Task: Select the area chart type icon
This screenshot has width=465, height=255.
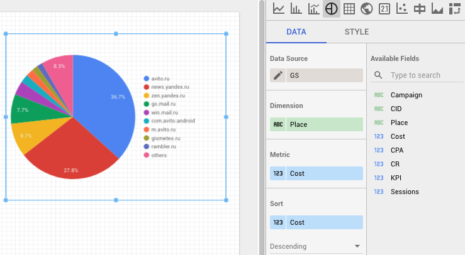Action: (437, 9)
